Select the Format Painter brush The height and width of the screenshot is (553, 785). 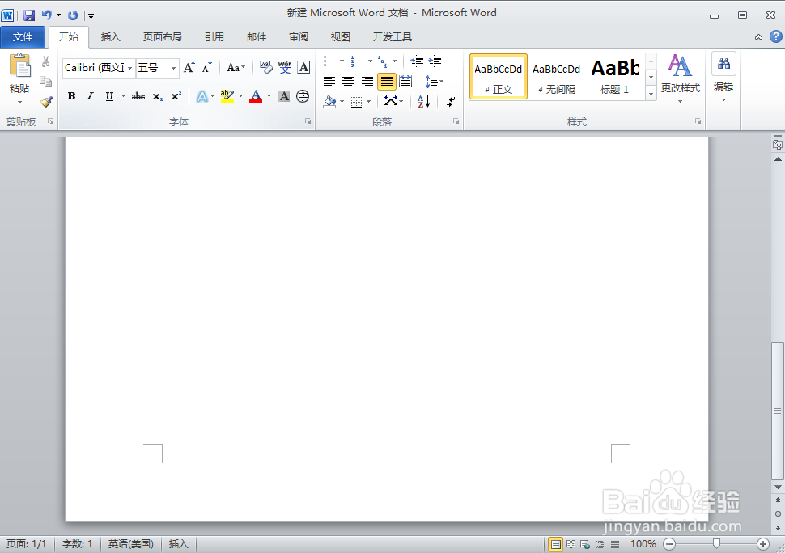coord(46,102)
